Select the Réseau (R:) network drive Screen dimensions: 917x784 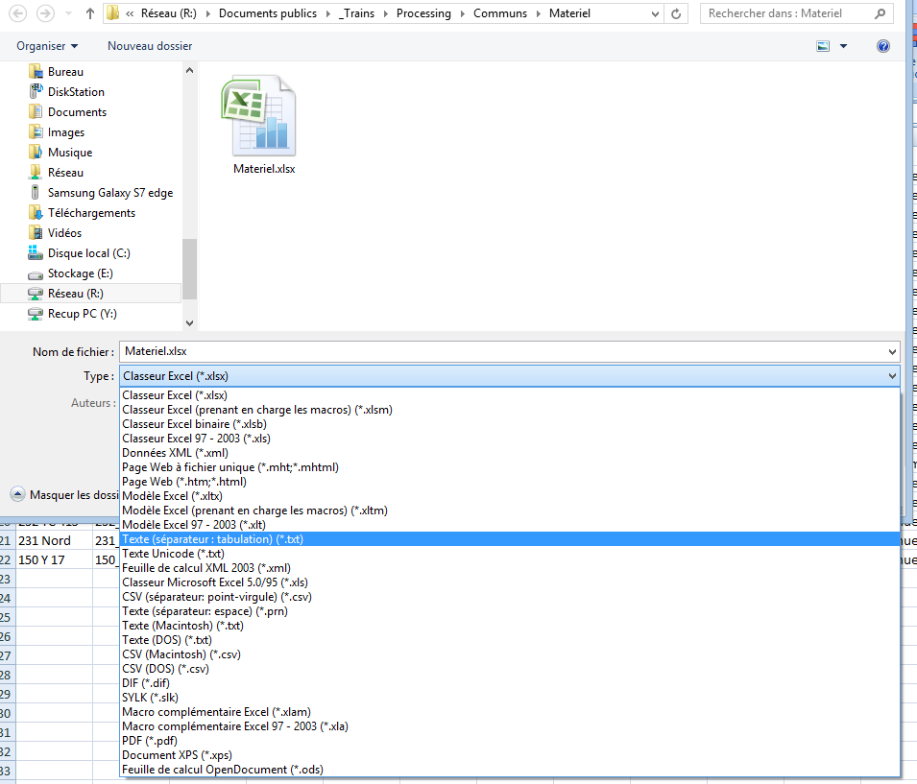[90, 294]
